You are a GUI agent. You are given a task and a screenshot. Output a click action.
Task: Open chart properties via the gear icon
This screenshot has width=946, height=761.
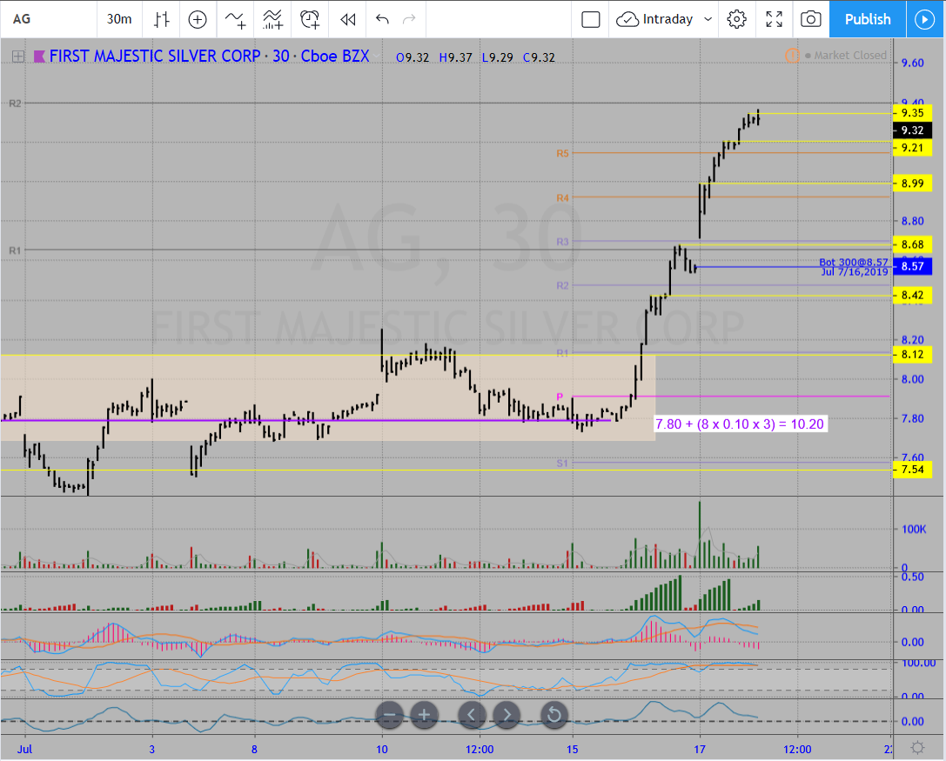click(x=737, y=19)
